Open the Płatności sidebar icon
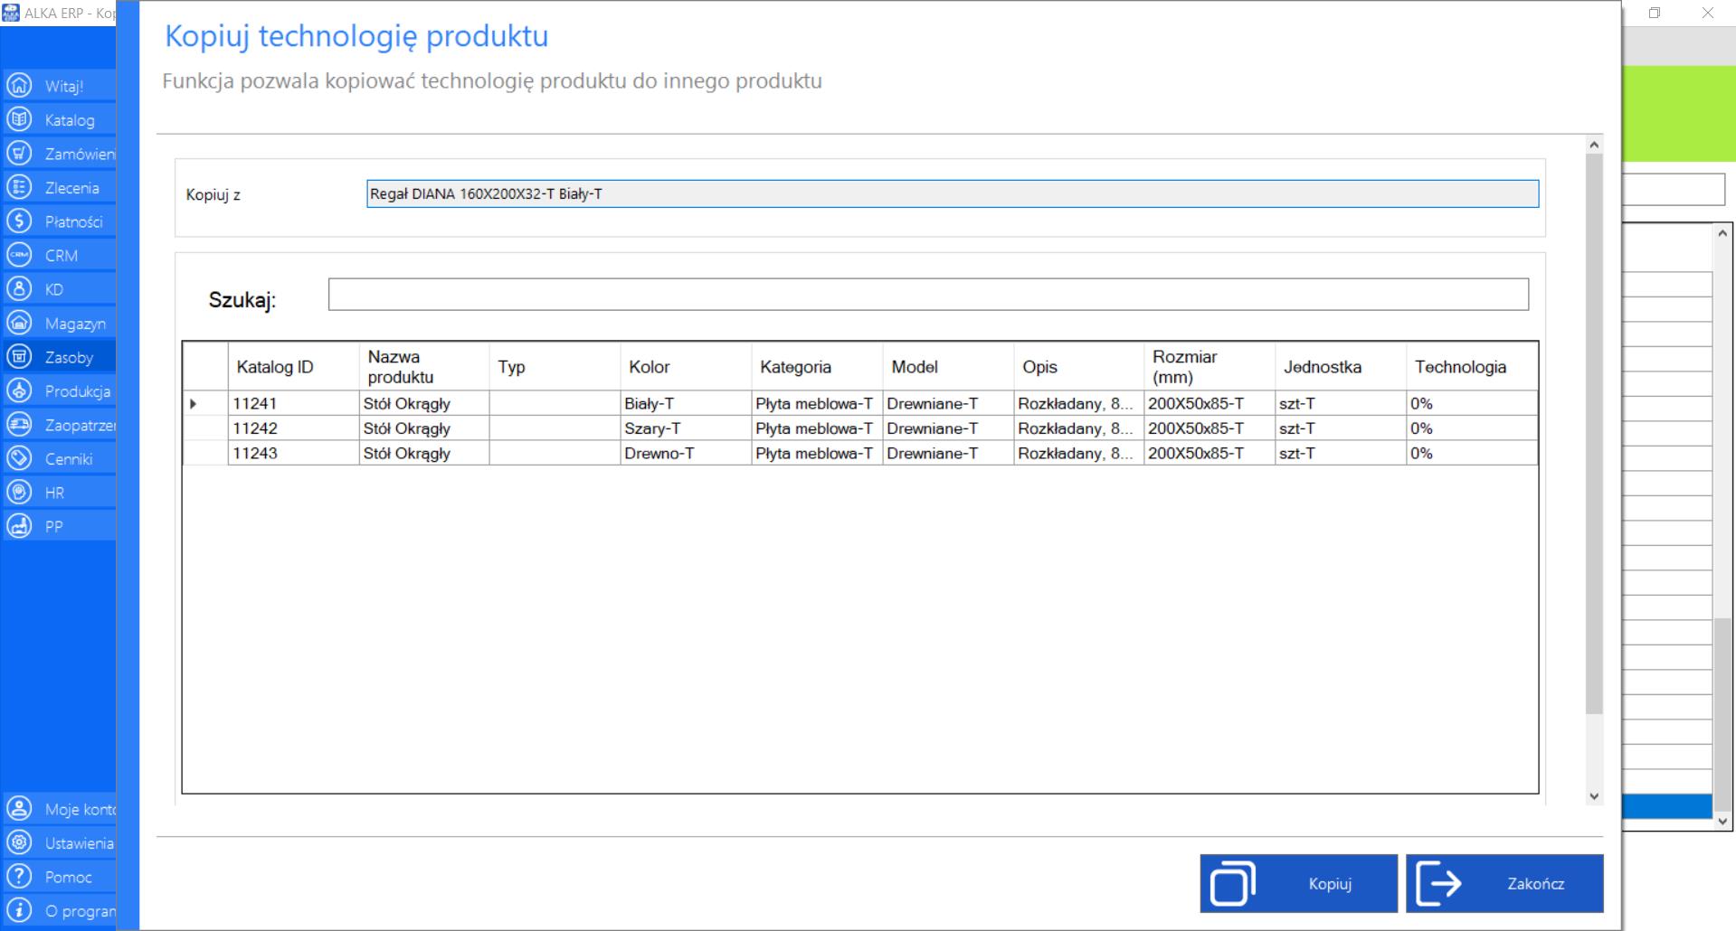Viewport: 1736px width, 931px height. (19, 221)
